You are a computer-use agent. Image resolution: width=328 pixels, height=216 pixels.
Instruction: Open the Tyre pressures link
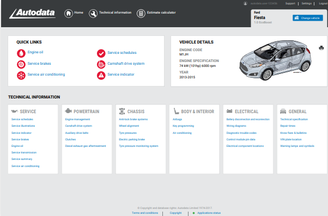click(x=127, y=133)
